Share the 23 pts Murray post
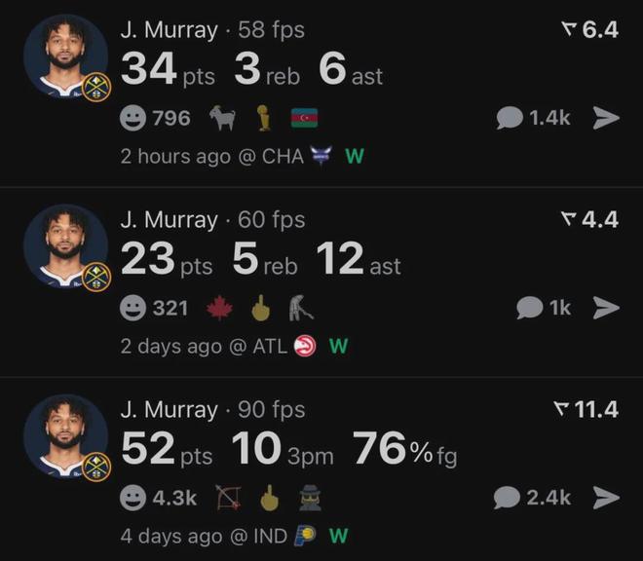Image resolution: width=643 pixels, height=561 pixels. tap(606, 308)
